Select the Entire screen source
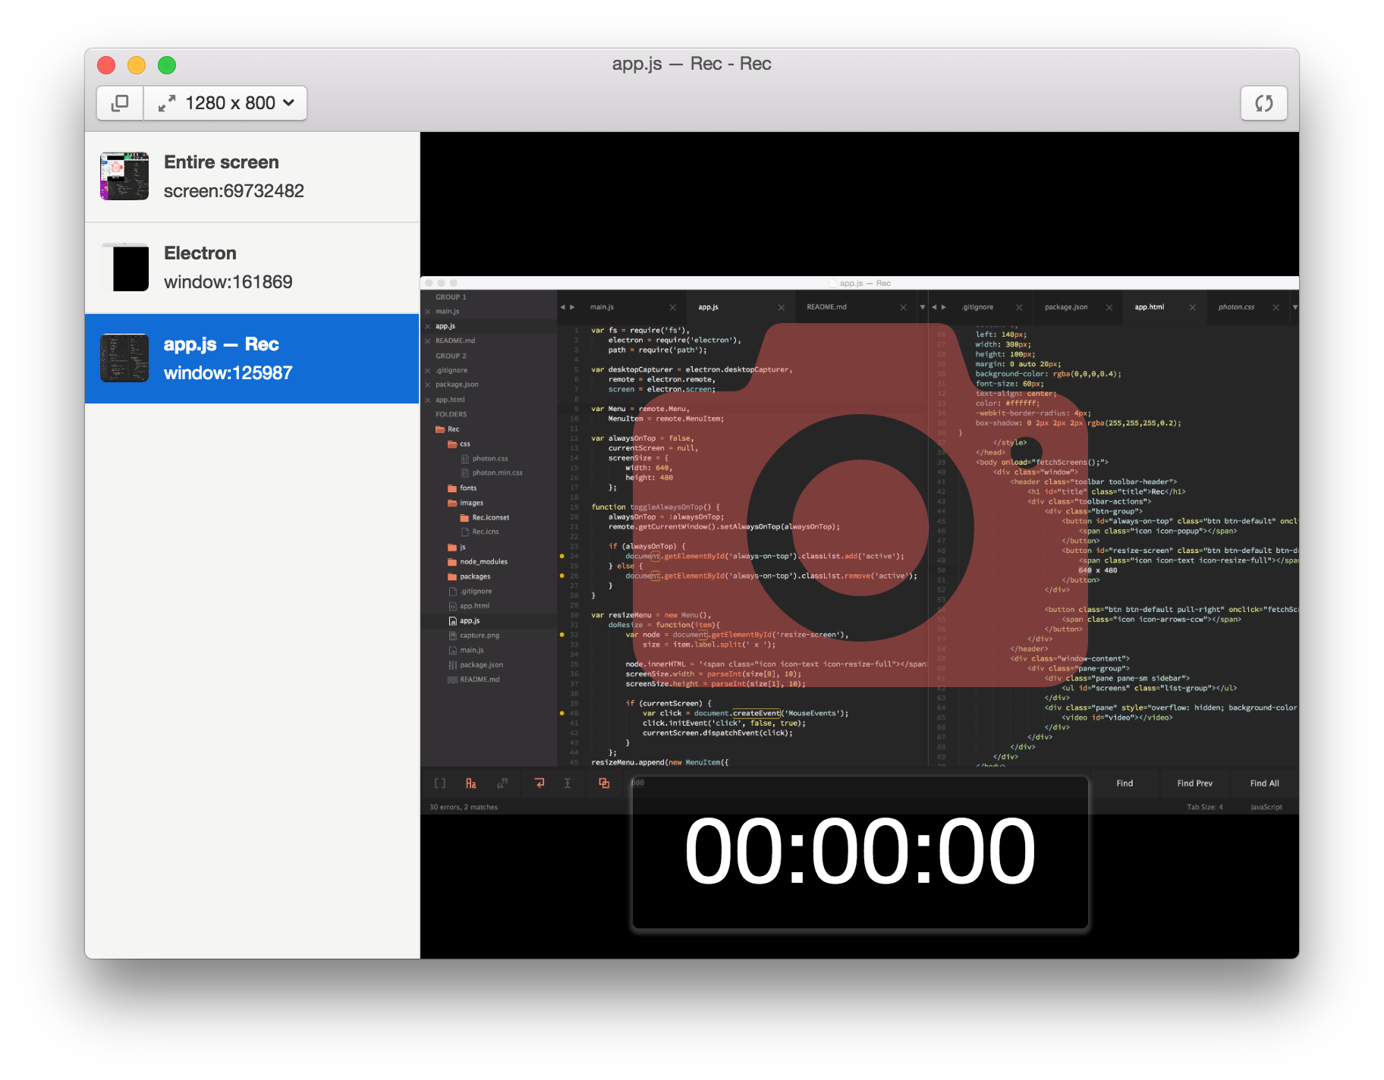Image resolution: width=1384 pixels, height=1080 pixels. point(252,177)
